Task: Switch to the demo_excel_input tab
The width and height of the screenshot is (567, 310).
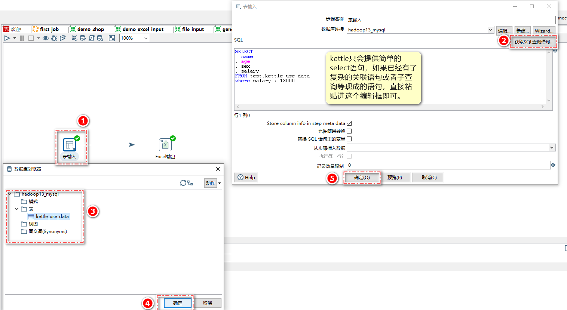Action: tap(140, 29)
